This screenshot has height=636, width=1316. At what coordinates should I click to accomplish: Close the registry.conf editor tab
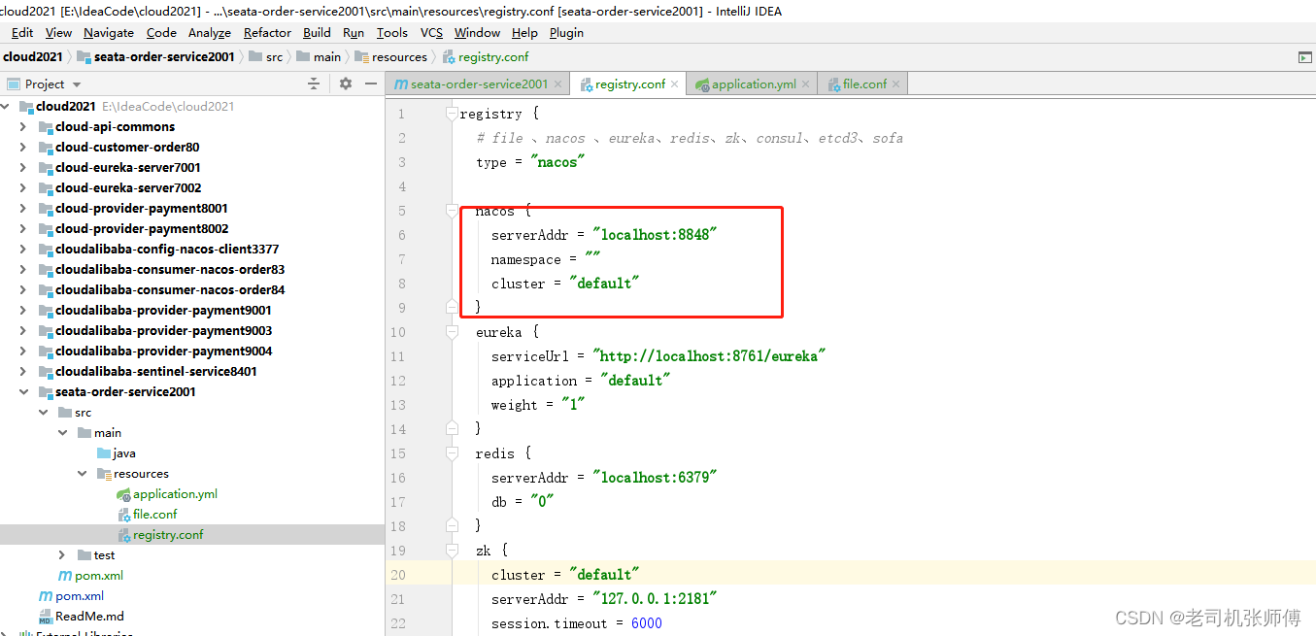pos(675,84)
